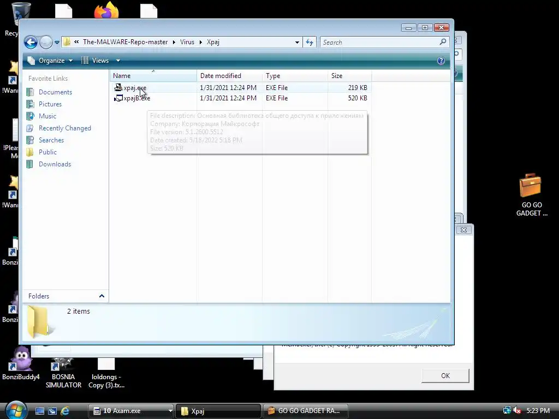Viewport: 559px width, 419px height.
Task: Click the Virus breadcrumb segment
Action: coord(187,42)
